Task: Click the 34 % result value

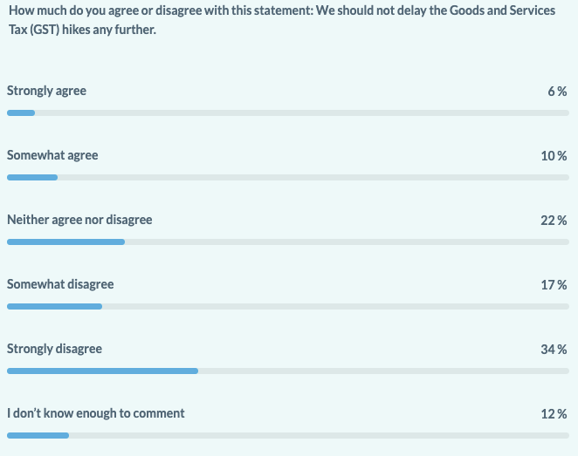Action: pyautogui.click(x=554, y=350)
